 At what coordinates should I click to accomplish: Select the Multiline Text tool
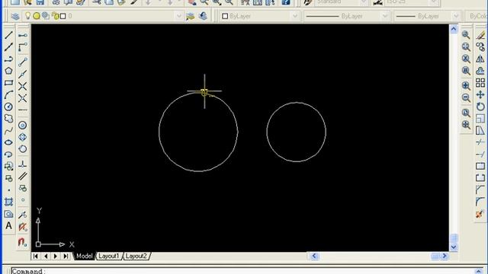click(x=8, y=226)
